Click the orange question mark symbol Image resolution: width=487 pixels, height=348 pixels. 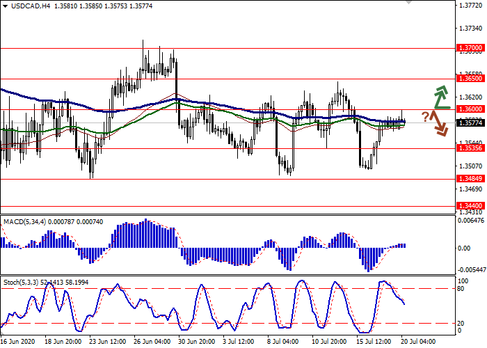(x=425, y=116)
